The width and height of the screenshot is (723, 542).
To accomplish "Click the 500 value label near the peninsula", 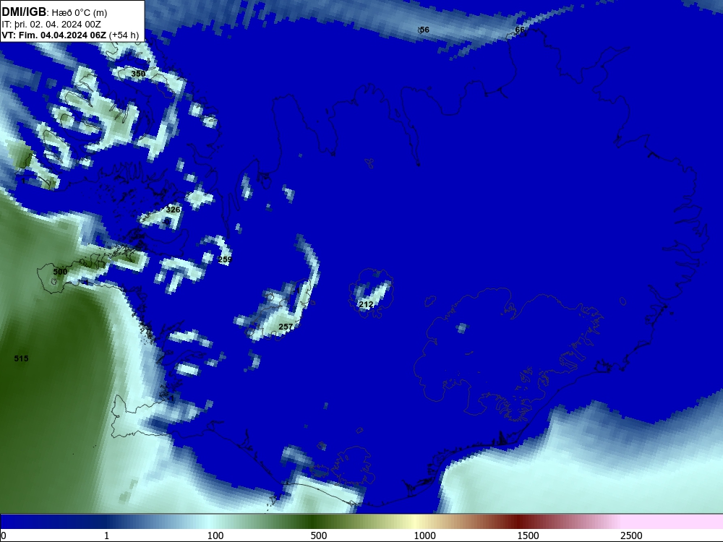I will click(x=61, y=272).
